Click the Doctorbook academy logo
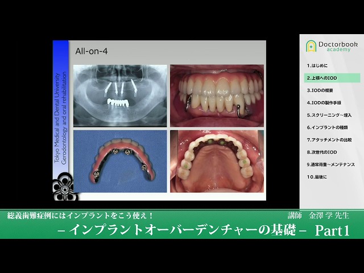364x273 pixels. (332, 46)
